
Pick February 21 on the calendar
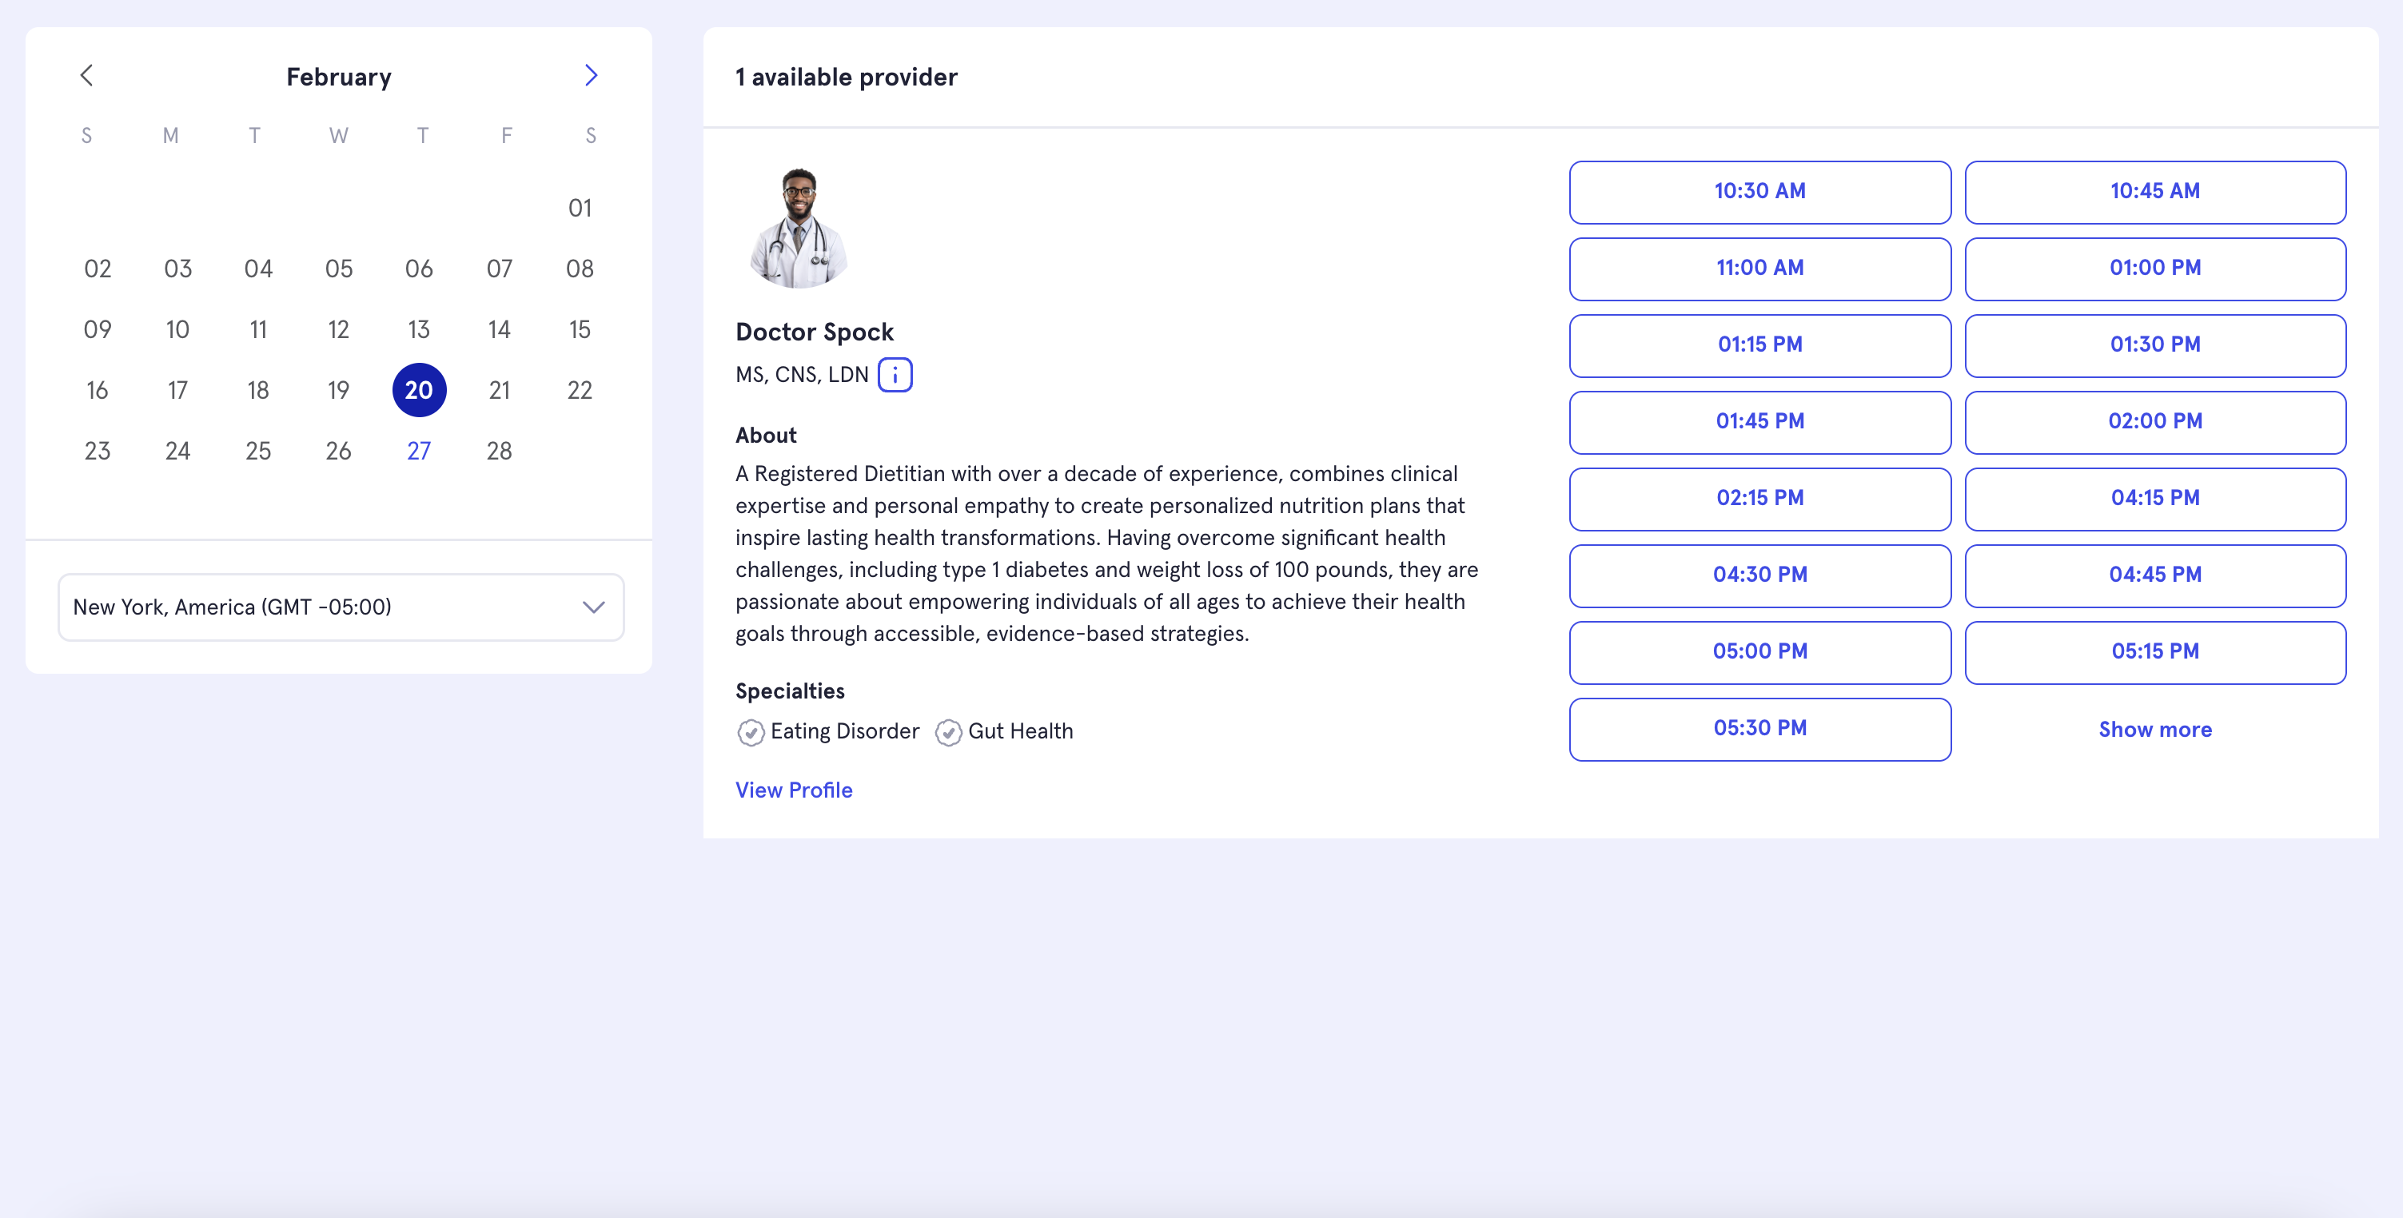(499, 390)
